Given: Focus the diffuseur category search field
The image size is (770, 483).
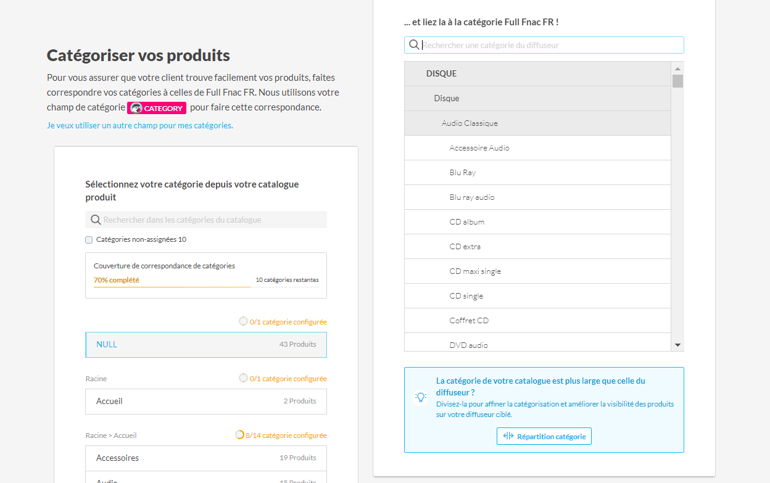Looking at the screenshot, I should [549, 45].
